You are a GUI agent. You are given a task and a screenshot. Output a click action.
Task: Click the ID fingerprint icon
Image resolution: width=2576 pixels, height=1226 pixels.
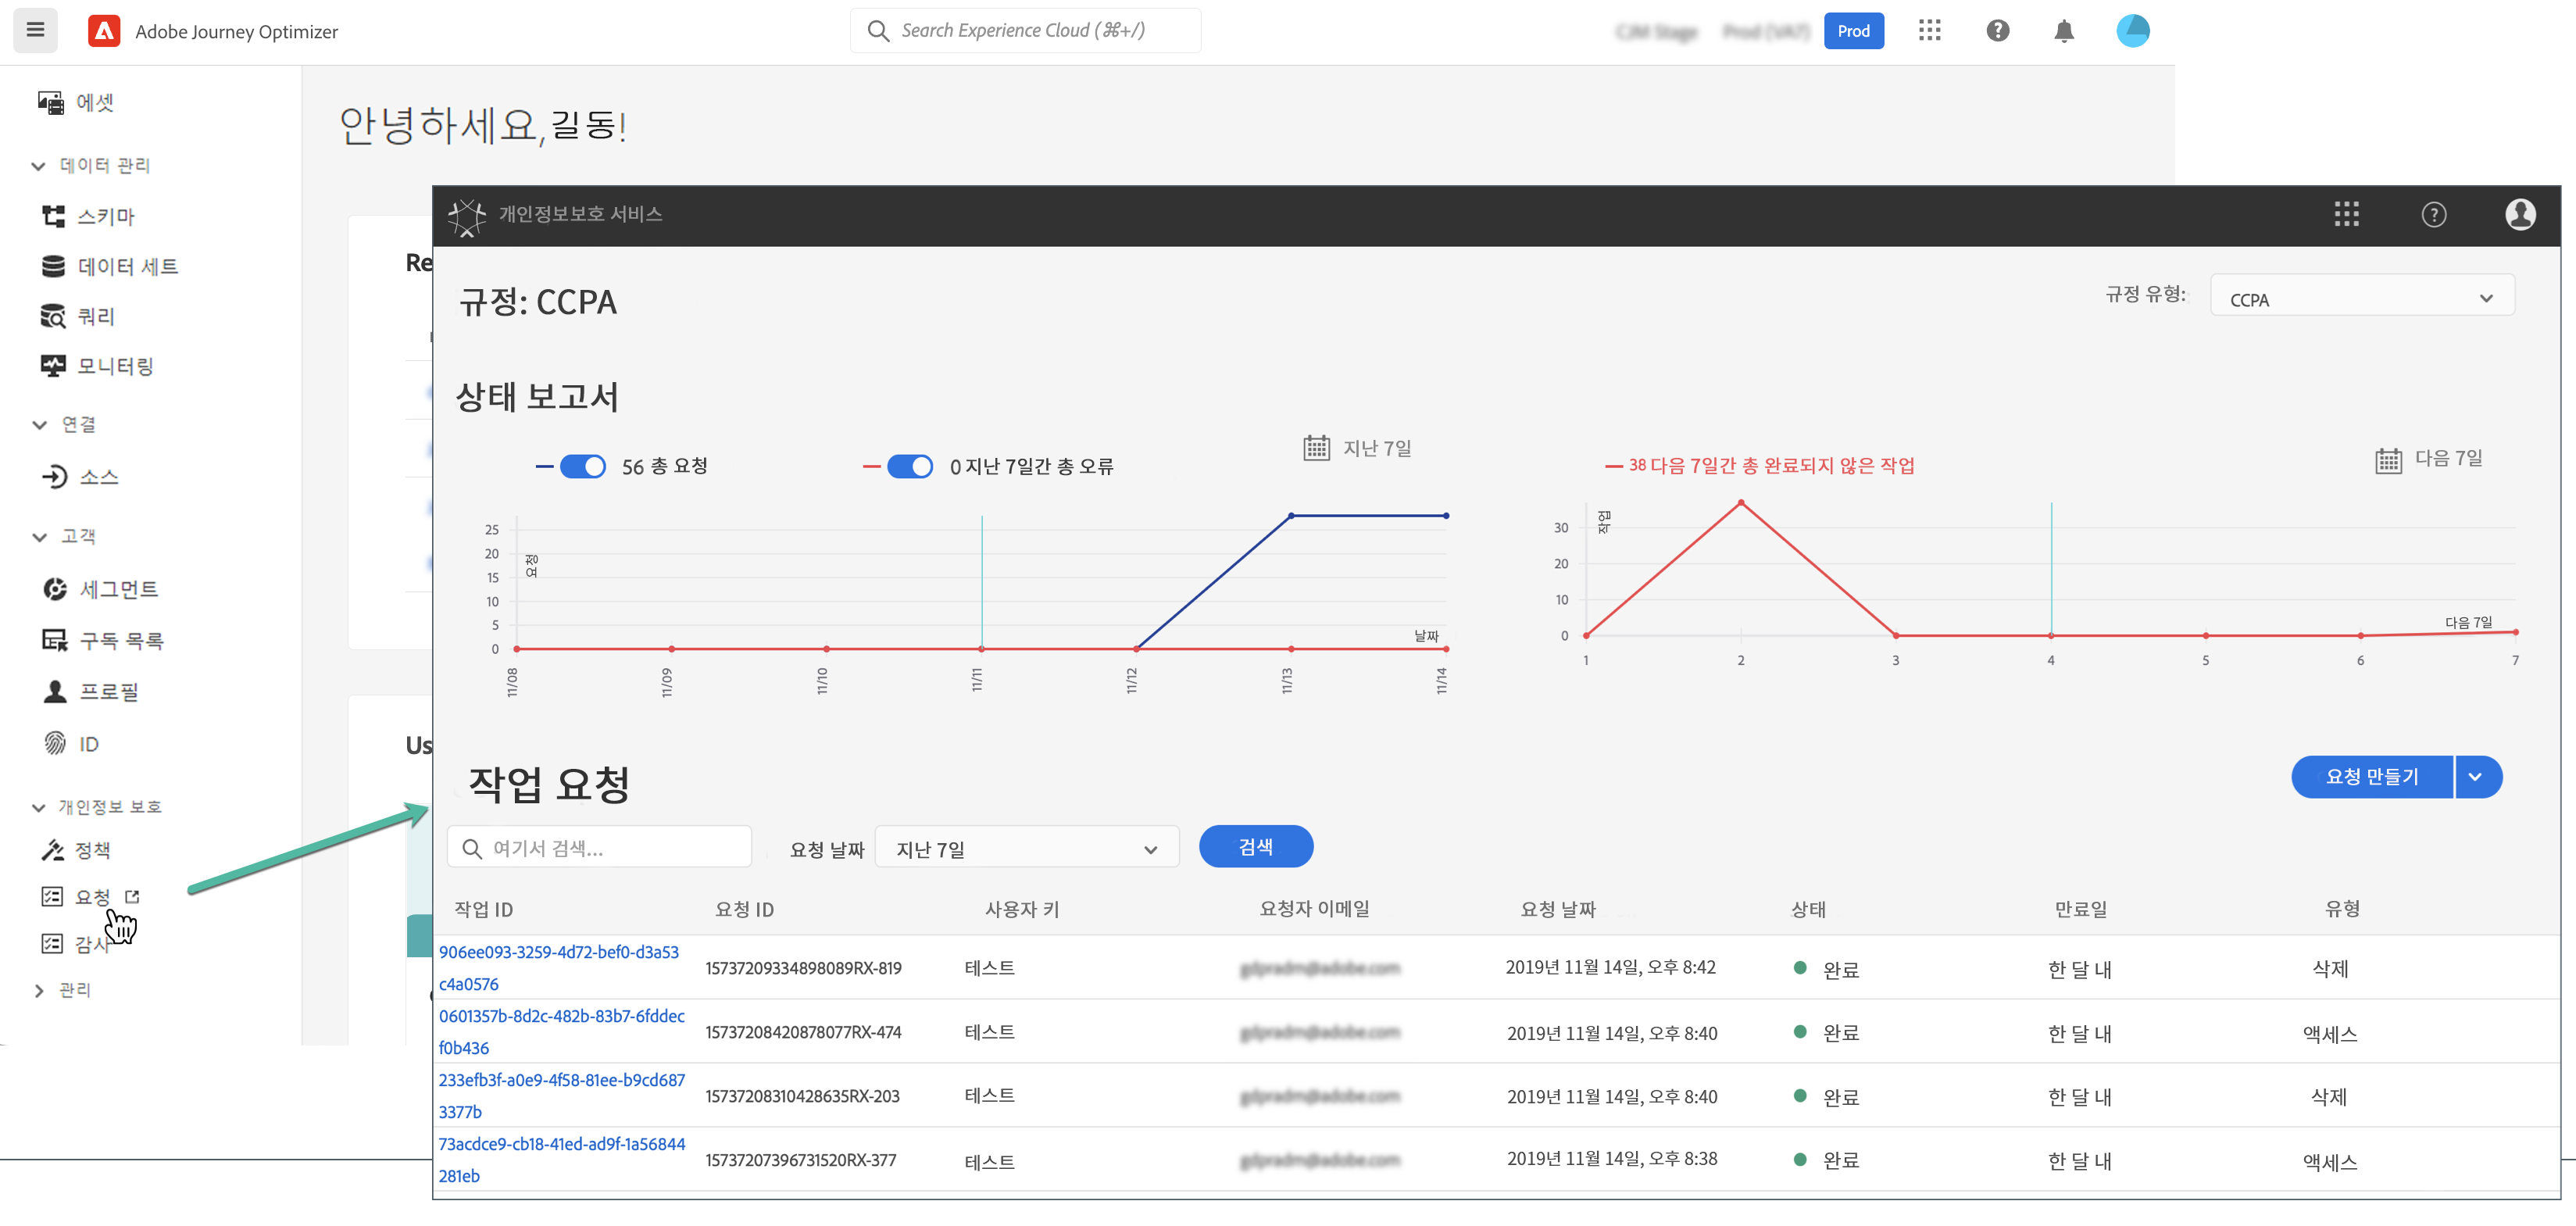(x=55, y=743)
